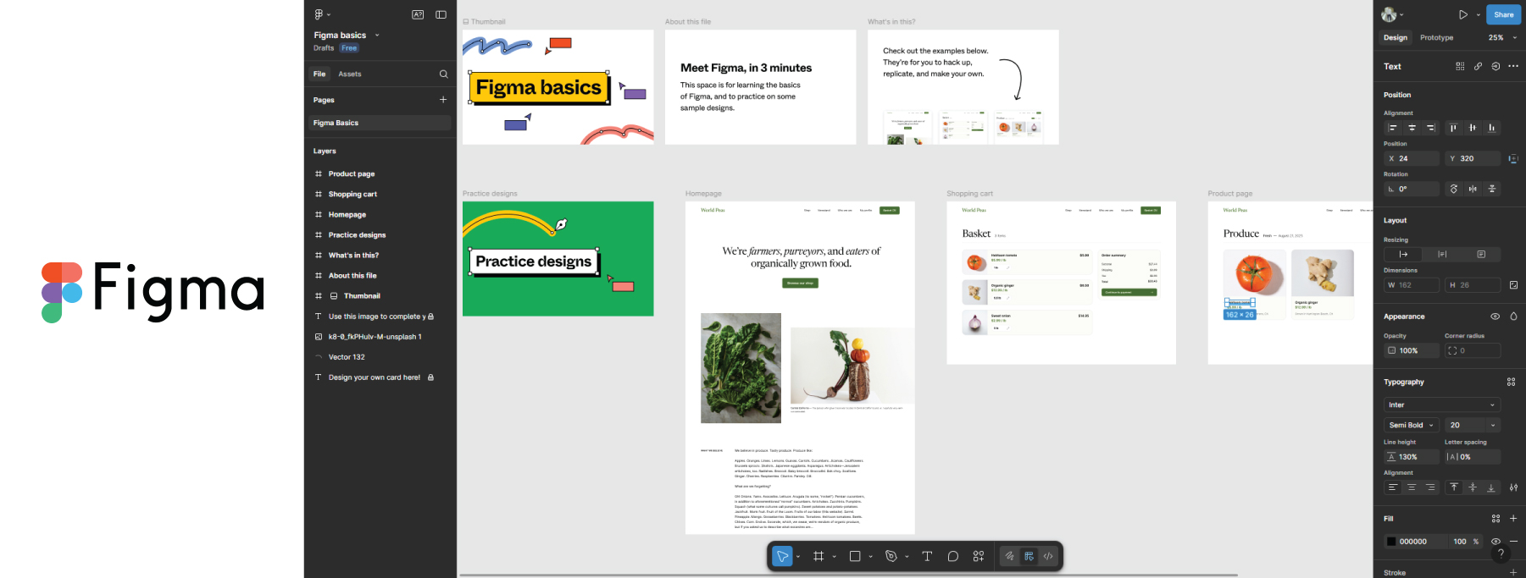The image size is (1526, 578).
Task: Select the Figma Basics page
Action: (380, 123)
